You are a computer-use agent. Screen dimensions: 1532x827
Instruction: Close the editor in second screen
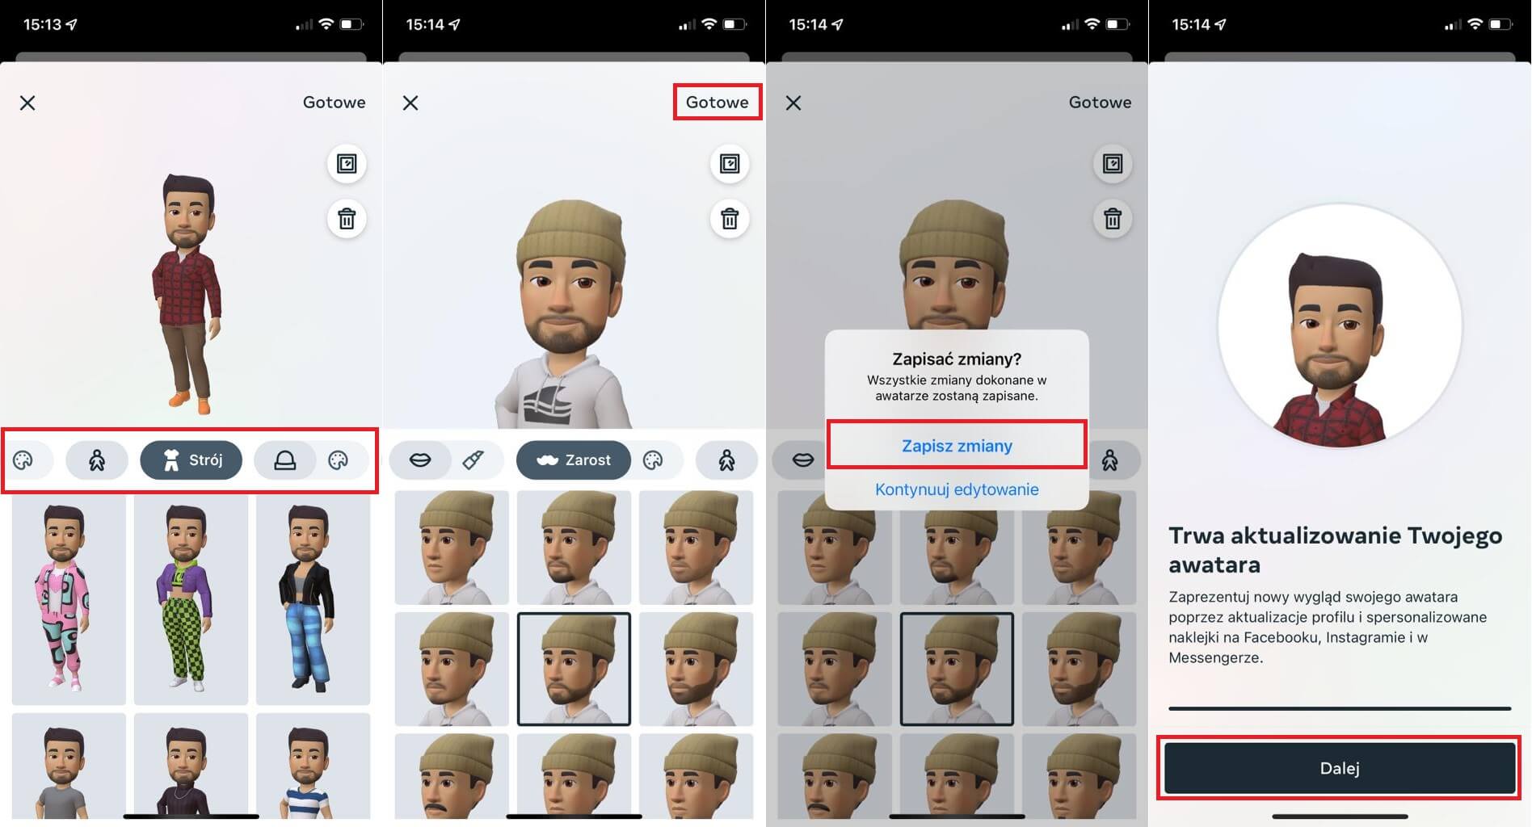410,103
